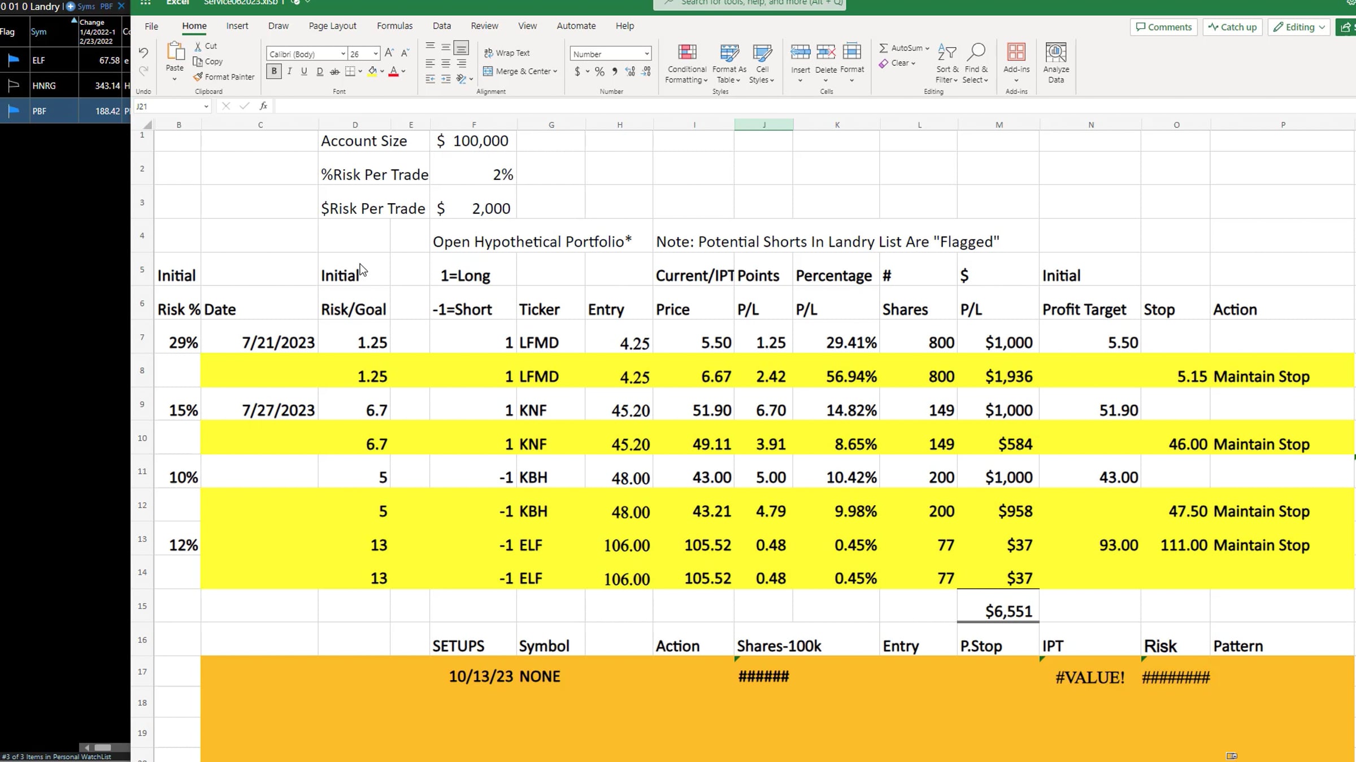Open Sort & Filter menu
Viewport: 1356px width, 762px height.
pos(947,63)
